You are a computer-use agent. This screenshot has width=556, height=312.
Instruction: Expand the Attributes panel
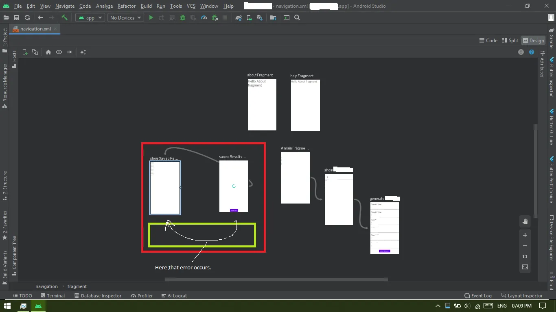tap(542, 64)
